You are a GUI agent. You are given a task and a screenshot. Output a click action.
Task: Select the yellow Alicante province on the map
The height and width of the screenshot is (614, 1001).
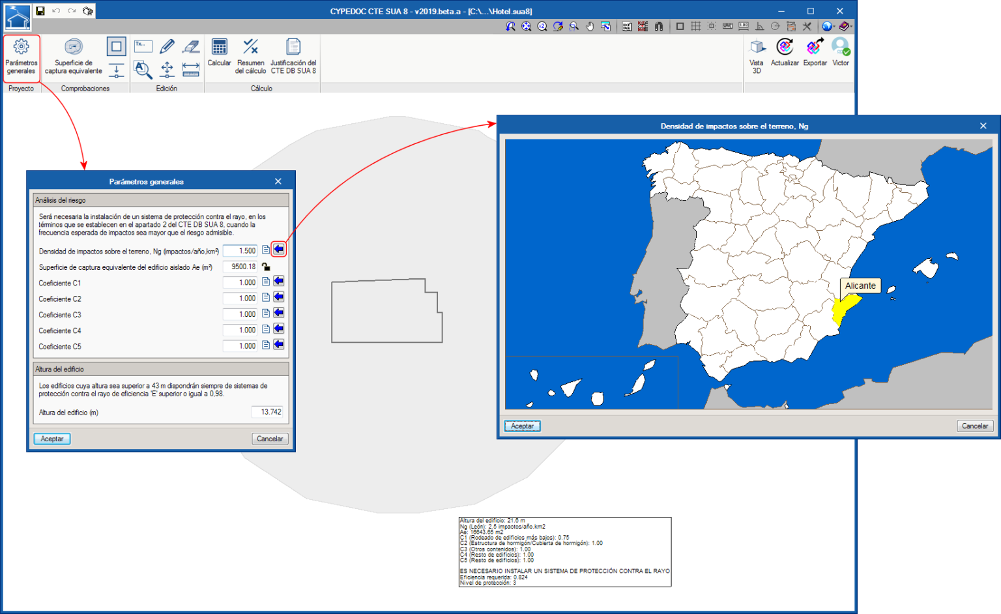coord(844,309)
